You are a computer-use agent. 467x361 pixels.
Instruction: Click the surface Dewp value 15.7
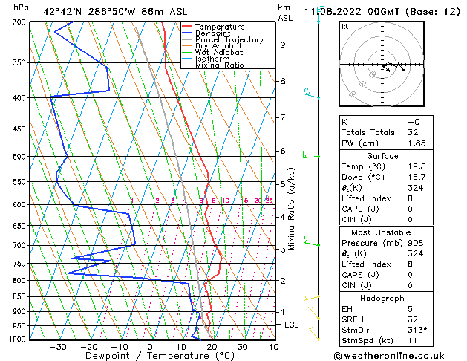(x=417, y=178)
